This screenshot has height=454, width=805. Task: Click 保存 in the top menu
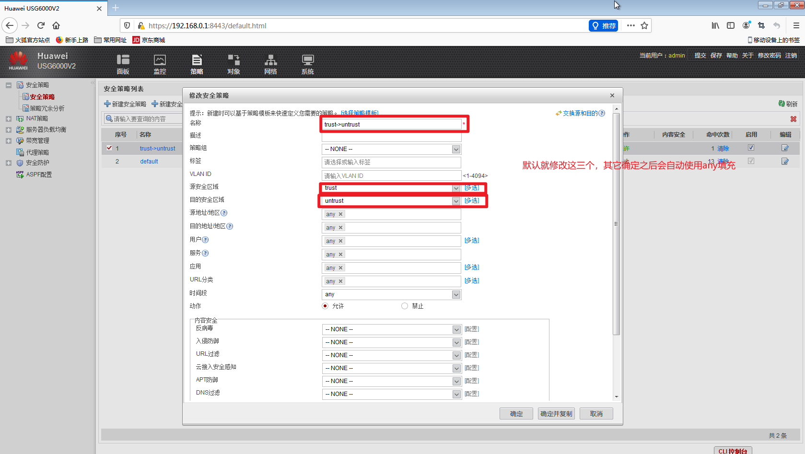click(x=716, y=56)
